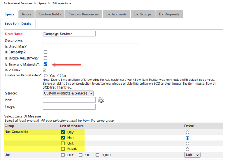
Task: Click the Specs breadcrumb link
Action: point(42,3)
